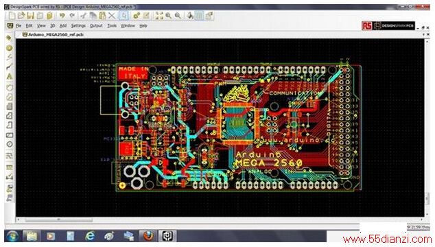Switch to the Arduino_MEGA2560_ref.pcb tab
Image resolution: width=435 pixels, height=247 pixels.
tap(53, 35)
